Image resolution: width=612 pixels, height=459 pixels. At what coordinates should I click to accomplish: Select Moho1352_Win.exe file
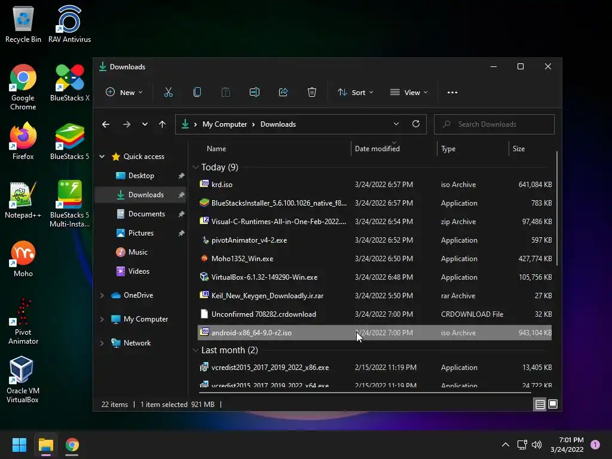[375, 259]
